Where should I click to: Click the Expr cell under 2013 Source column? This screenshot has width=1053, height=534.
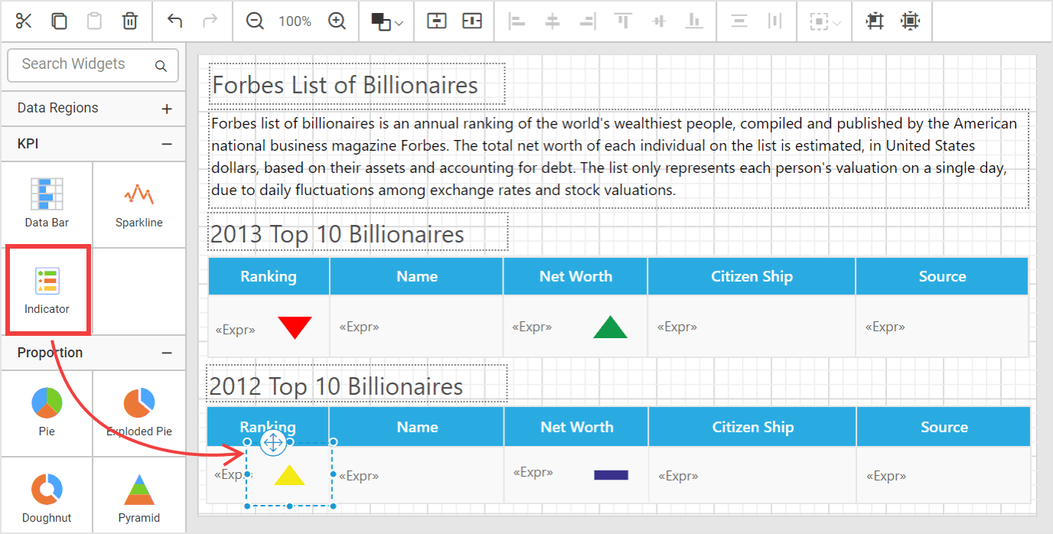942,327
